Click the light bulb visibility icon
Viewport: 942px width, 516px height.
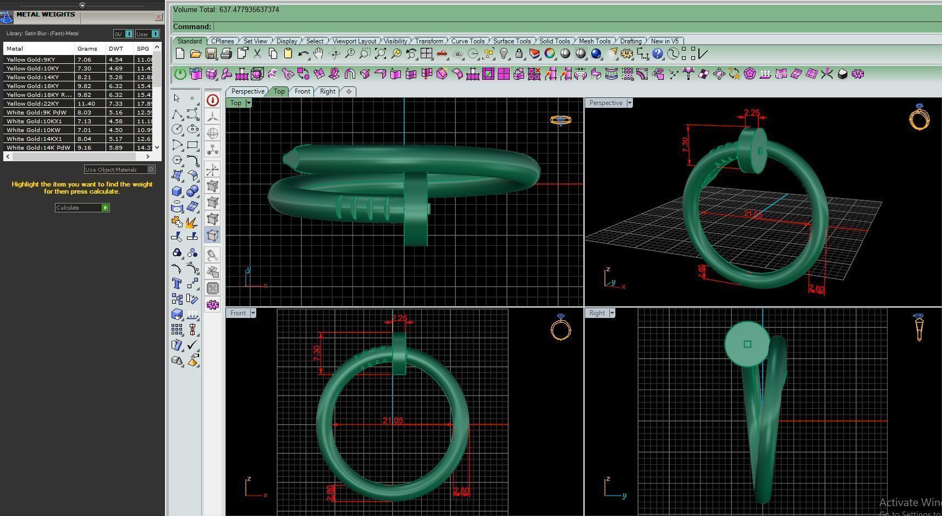pyautogui.click(x=503, y=54)
